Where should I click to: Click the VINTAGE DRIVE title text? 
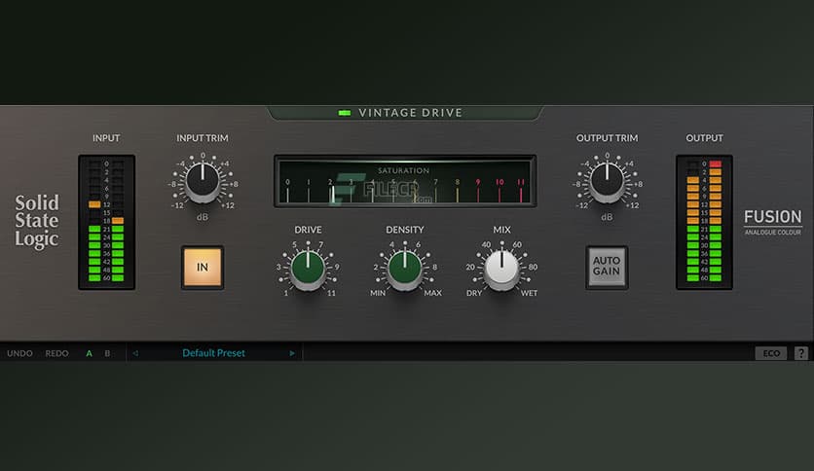(410, 113)
